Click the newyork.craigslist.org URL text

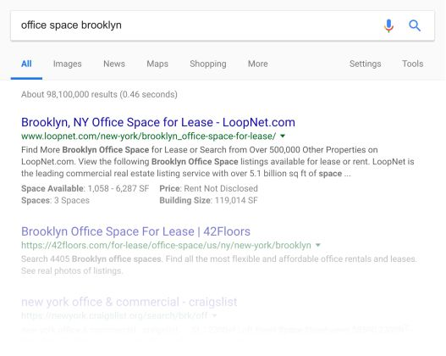pos(114,315)
